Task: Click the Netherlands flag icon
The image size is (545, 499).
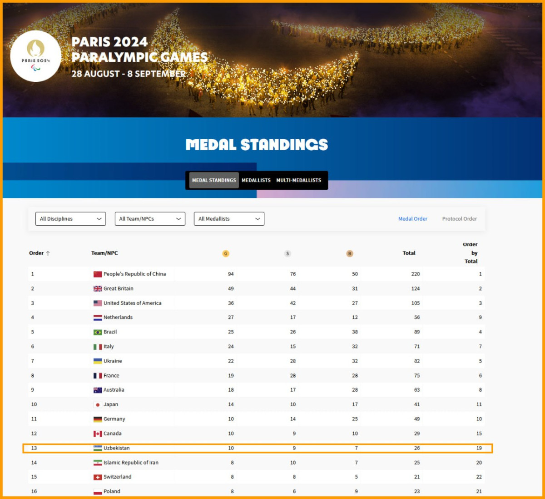Action: point(98,318)
